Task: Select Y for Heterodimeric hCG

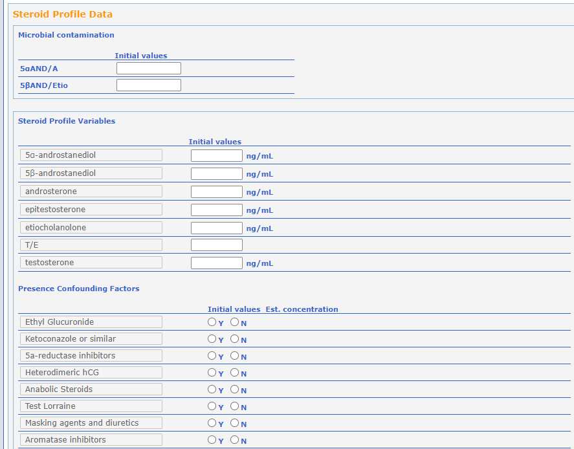Action: pos(212,373)
